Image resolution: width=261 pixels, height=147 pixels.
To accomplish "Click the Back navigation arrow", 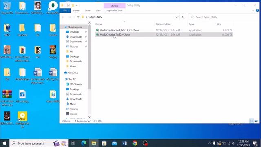I will click(63, 17).
